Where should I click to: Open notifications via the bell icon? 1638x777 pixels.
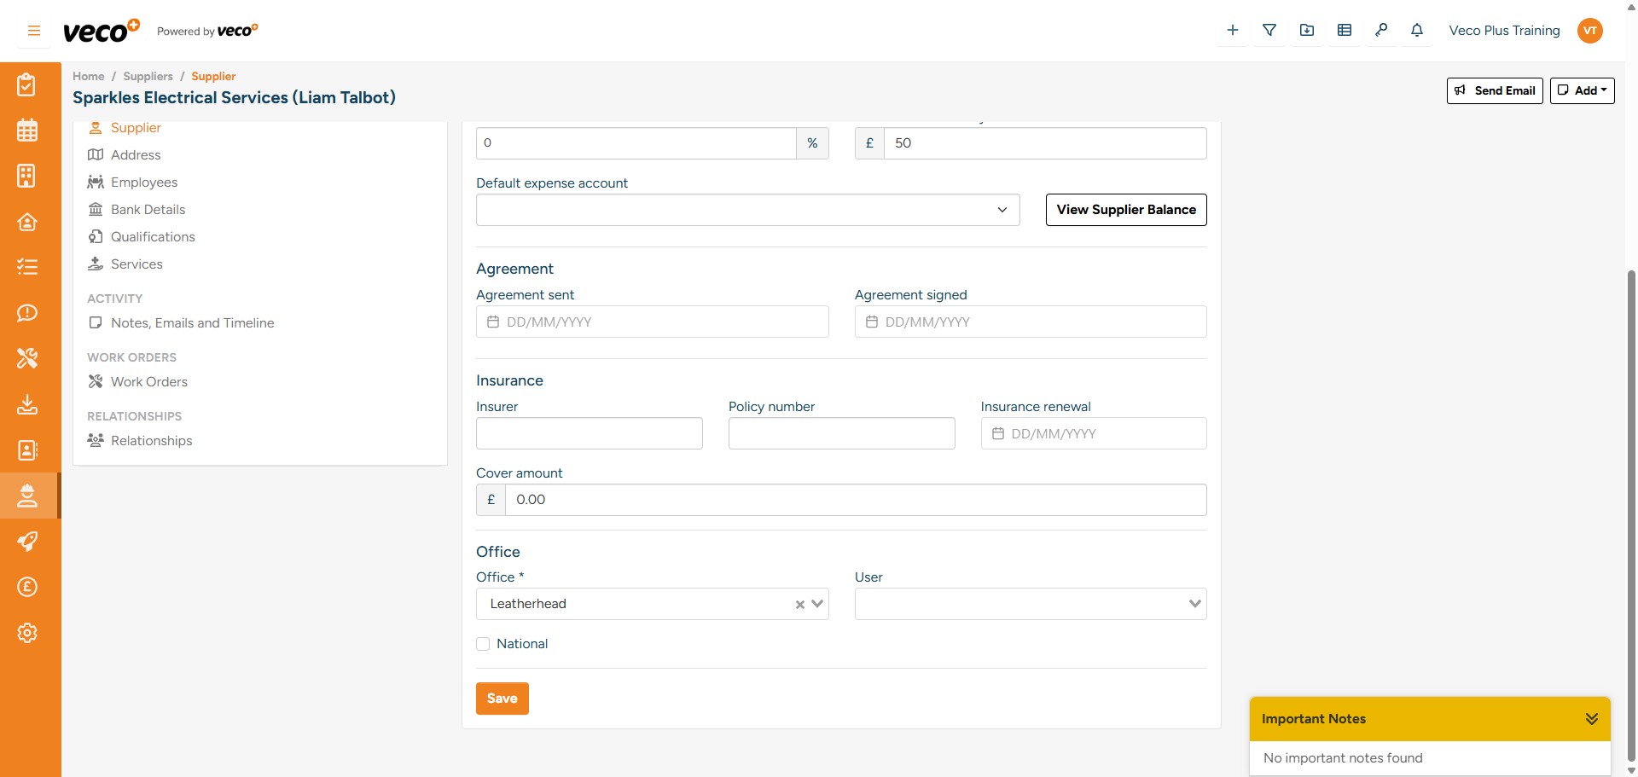point(1418,30)
